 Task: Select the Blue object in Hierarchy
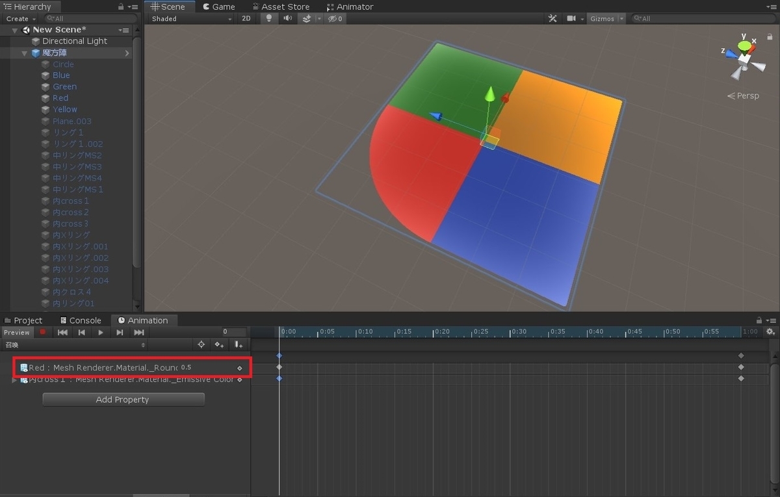(x=61, y=75)
